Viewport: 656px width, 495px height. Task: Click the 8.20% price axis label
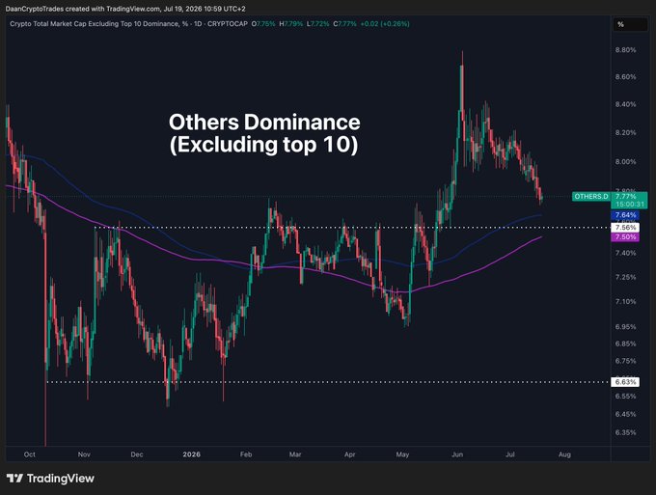tap(625, 132)
